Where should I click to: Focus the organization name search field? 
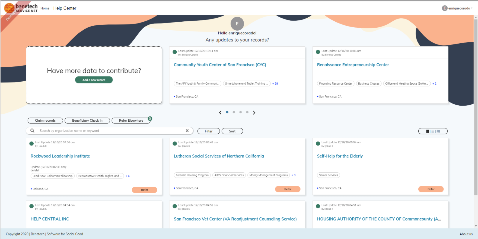pos(110,131)
